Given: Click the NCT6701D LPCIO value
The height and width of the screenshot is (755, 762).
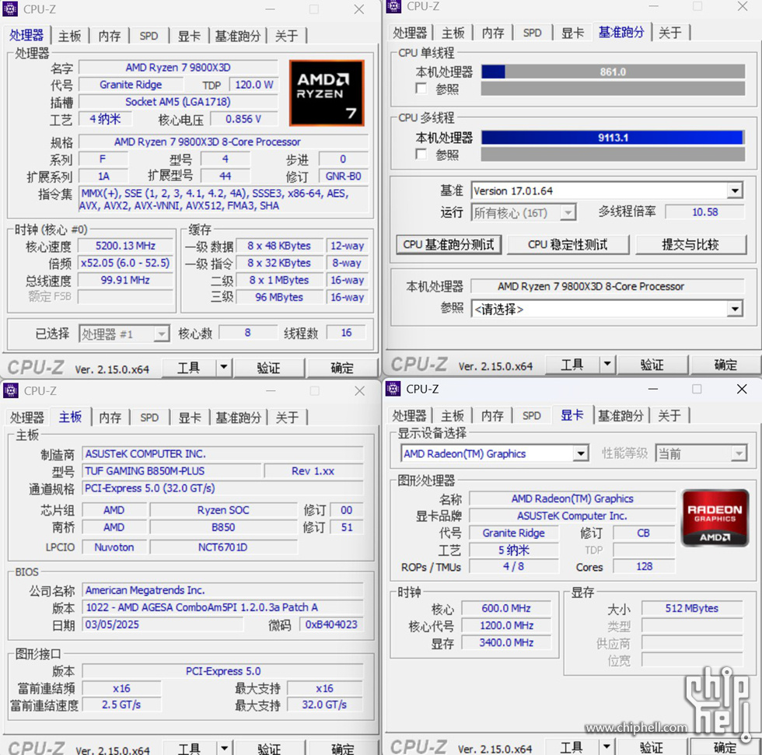Looking at the screenshot, I should [x=223, y=547].
